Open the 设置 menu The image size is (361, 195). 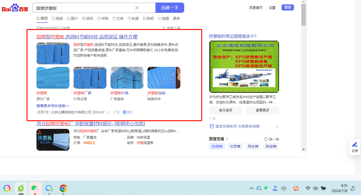[x=272, y=8]
